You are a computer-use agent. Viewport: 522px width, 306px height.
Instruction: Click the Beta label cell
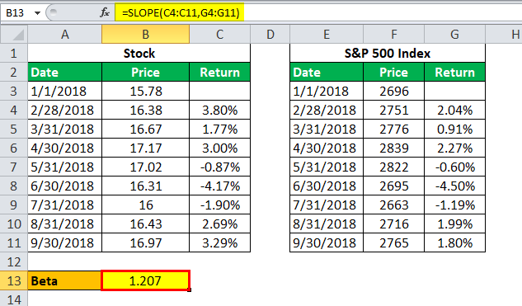click(65, 280)
